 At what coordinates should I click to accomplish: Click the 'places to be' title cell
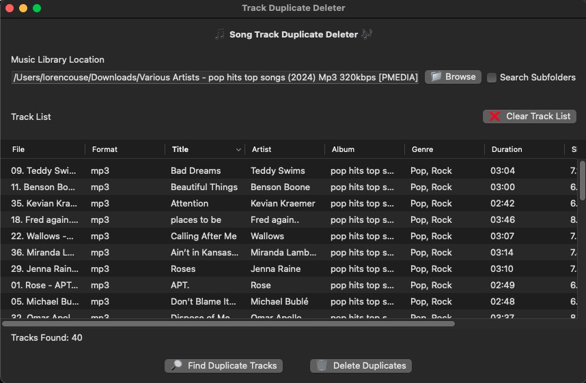(196, 219)
